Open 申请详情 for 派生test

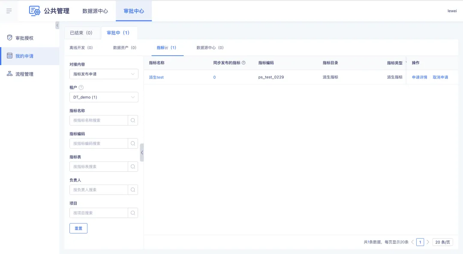[420, 77]
